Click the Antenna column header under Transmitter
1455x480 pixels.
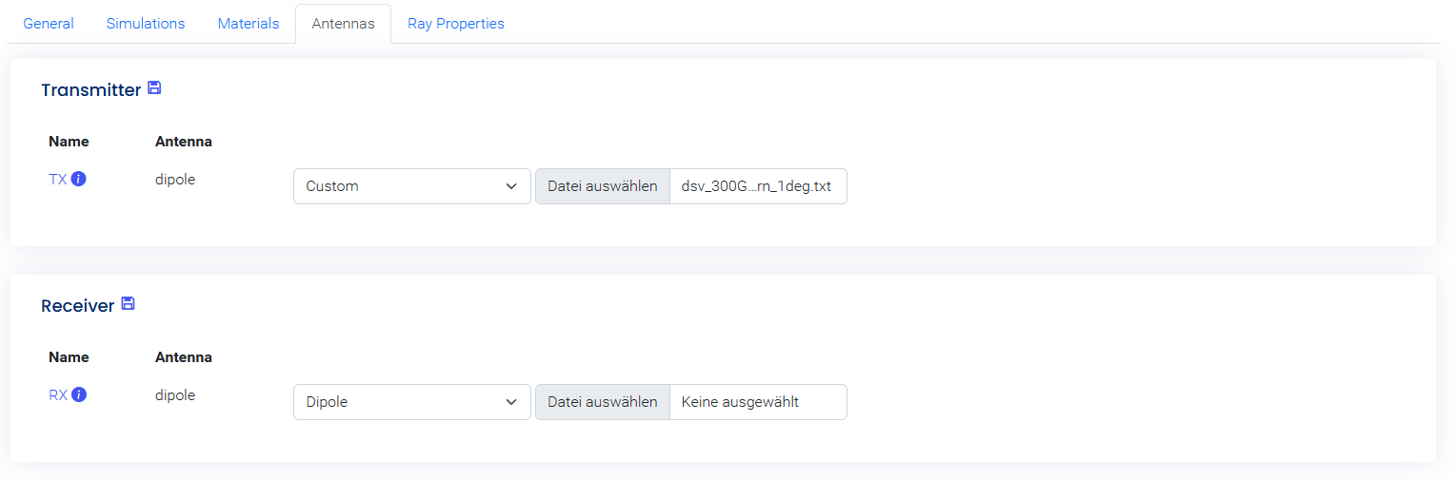click(x=184, y=142)
